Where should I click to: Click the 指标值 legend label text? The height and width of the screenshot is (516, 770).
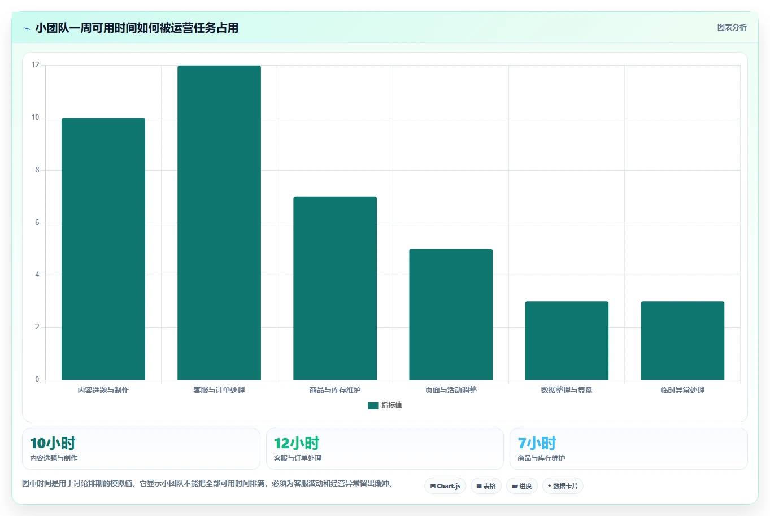click(391, 405)
